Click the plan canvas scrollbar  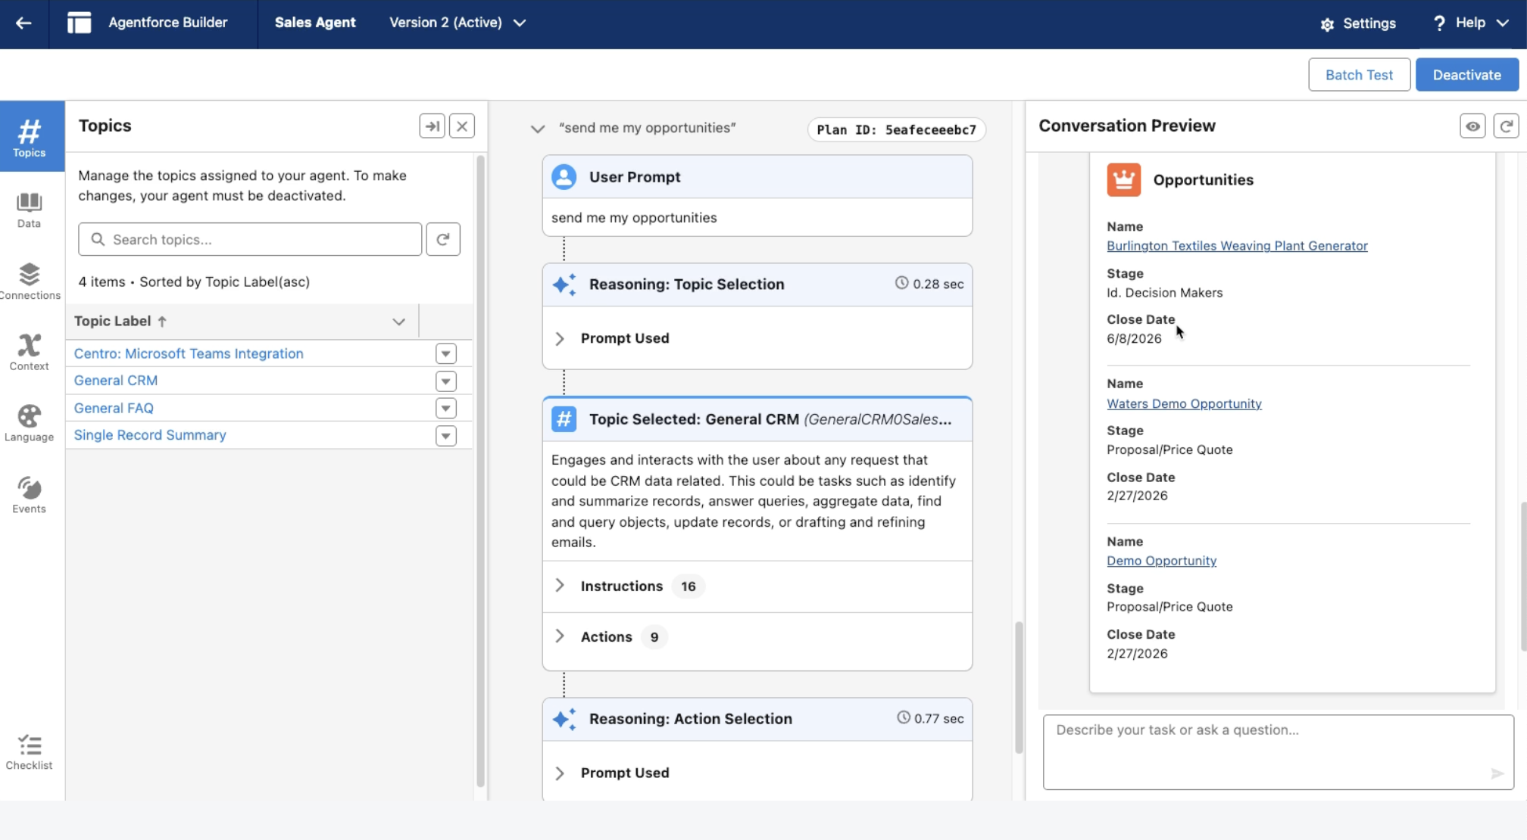click(1019, 687)
